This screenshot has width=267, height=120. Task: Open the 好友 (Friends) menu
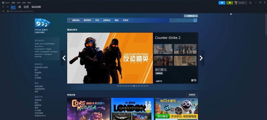point(19,3)
